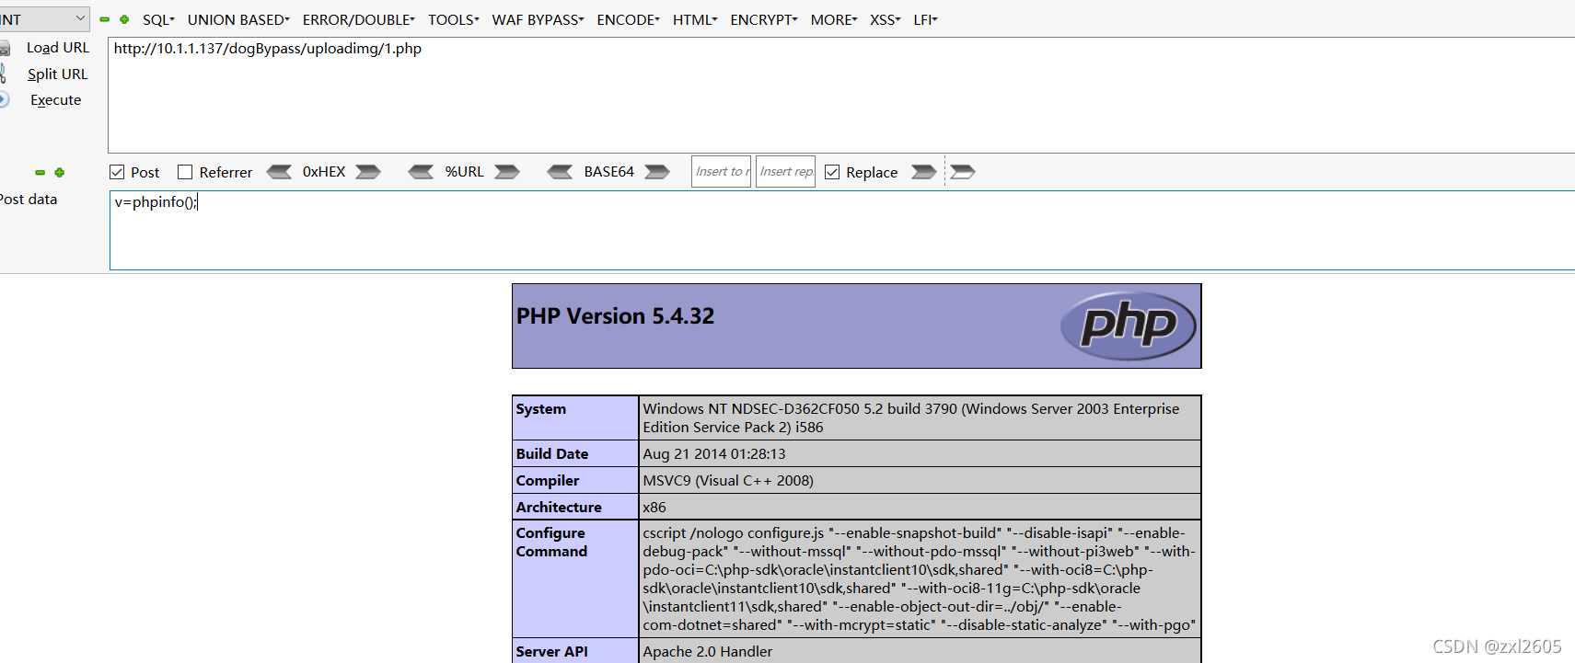Click the Load URL icon
This screenshot has height=663, width=1575.
5,48
